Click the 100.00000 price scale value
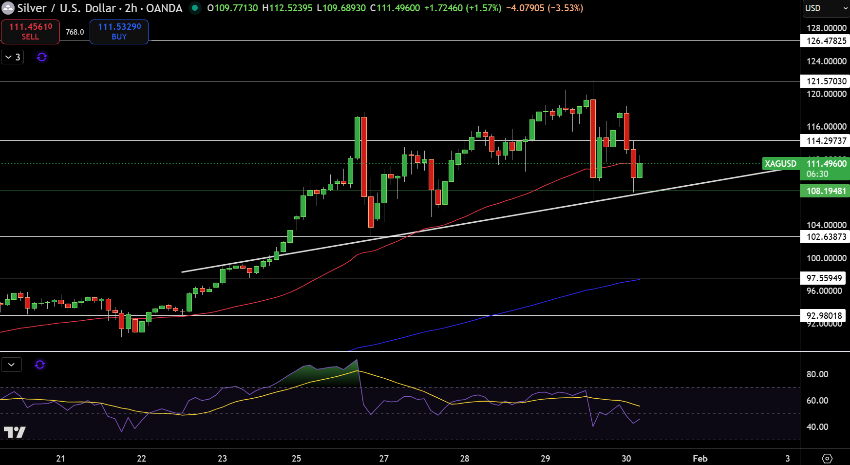Screen dimensions: 850x465 coord(826,258)
